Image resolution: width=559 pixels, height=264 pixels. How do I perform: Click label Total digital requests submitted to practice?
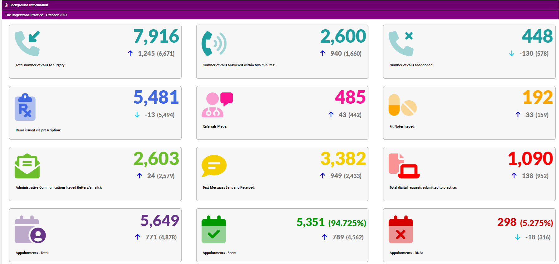pos(423,187)
